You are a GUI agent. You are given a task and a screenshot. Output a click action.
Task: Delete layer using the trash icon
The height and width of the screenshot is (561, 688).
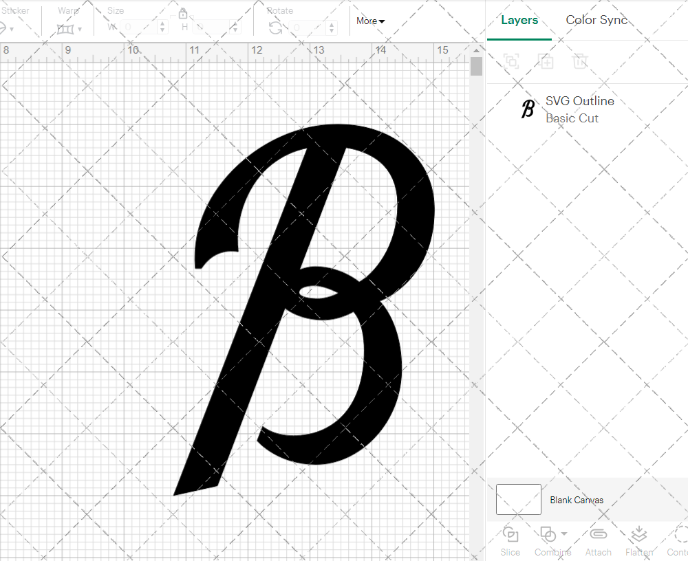click(x=581, y=61)
